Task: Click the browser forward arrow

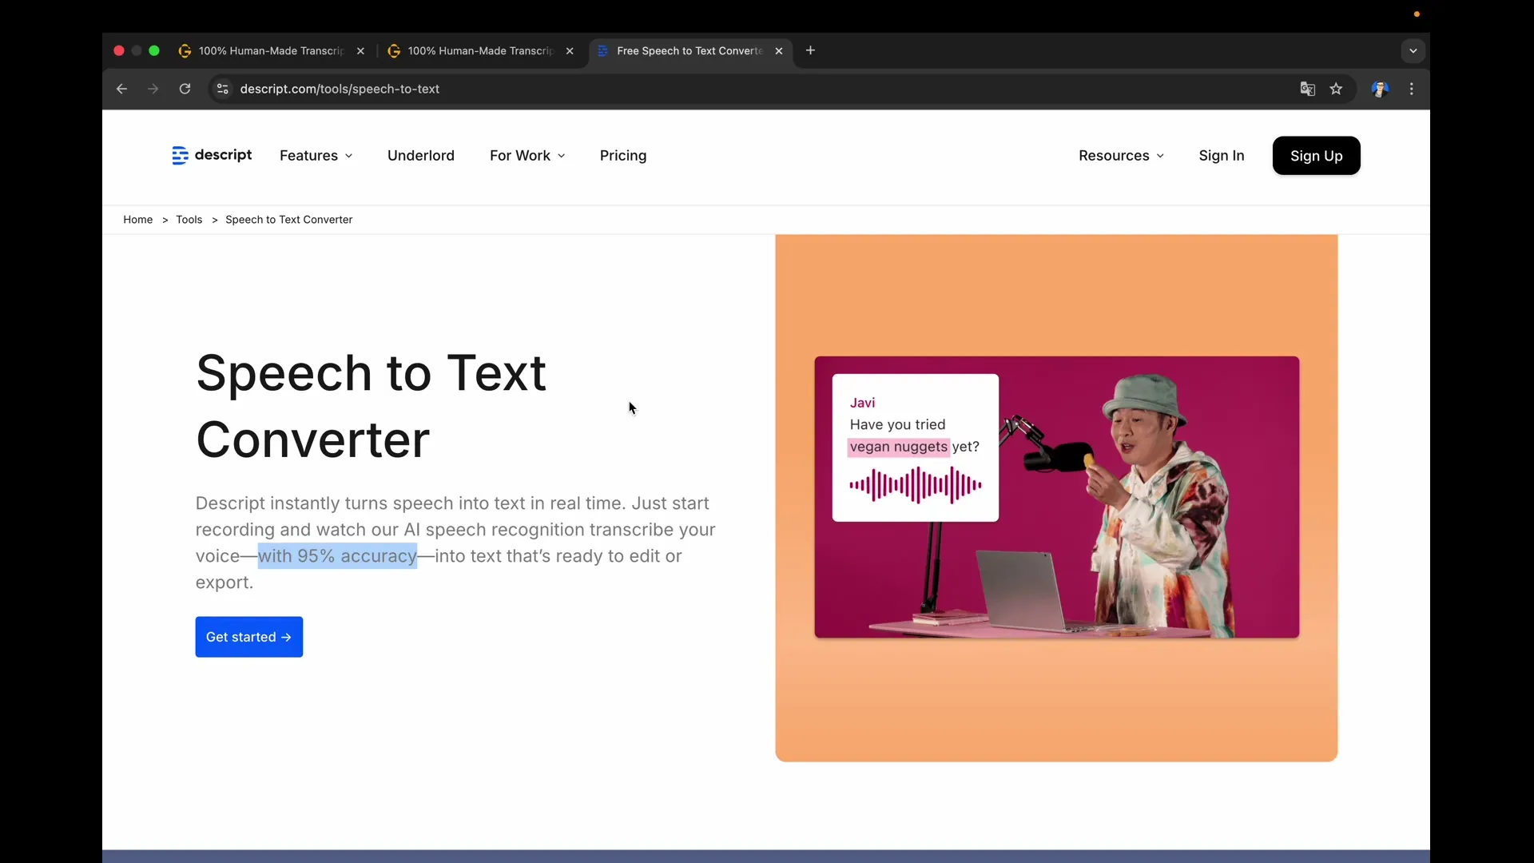Action: tap(153, 89)
